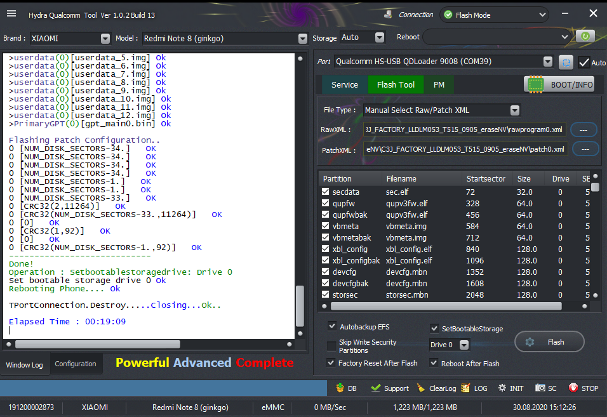Refresh the COM port list

point(566,62)
